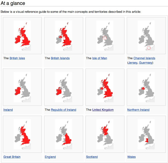Open the Northern Ireland link
Viewport: 168px width, 163px height.
(x=138, y=110)
